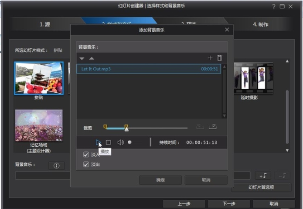Viewport: 303px width, 209px height.
Task: Play the Let It Out.mp3 track
Action: coord(98,143)
